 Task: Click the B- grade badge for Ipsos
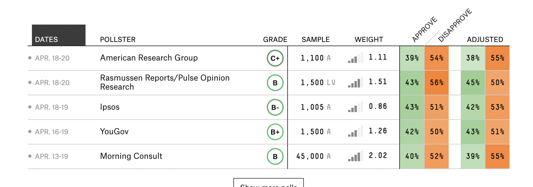[275, 108]
